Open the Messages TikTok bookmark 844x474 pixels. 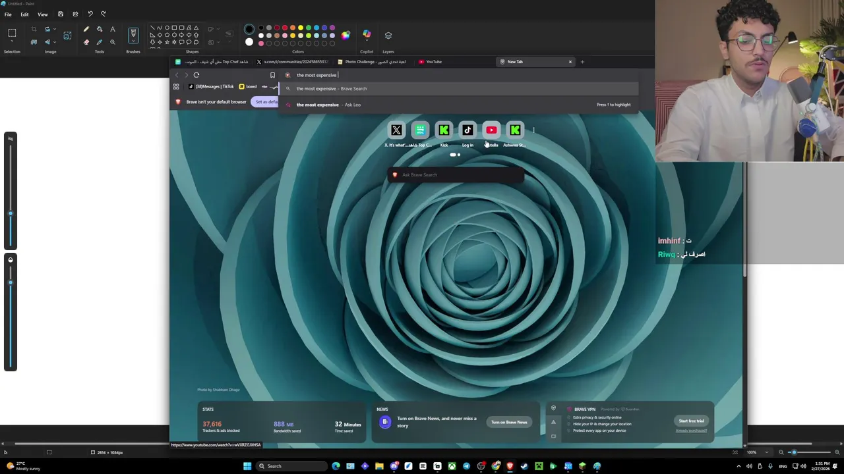[211, 87]
